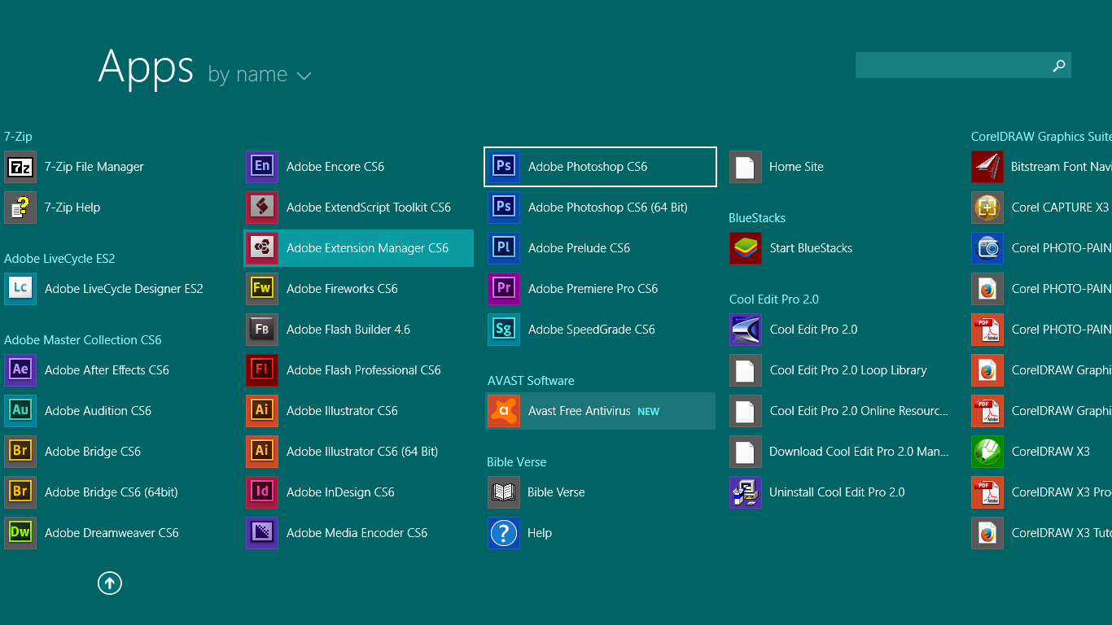Open Adobe Bridge CS6 (64bit) icon
This screenshot has height=625, width=1112.
(20, 492)
